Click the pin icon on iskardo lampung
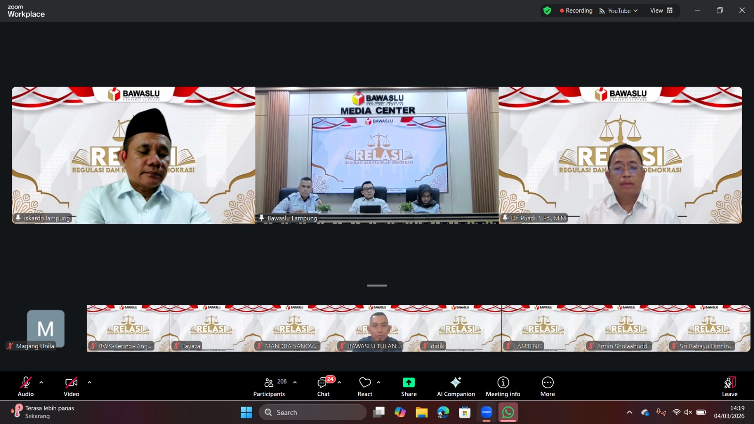 click(x=18, y=218)
